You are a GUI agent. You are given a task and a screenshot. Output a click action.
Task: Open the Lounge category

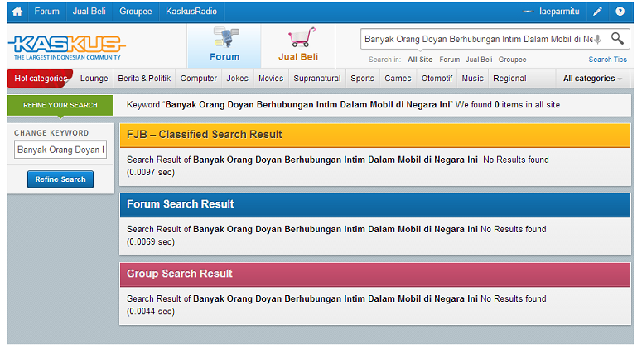[94, 79]
